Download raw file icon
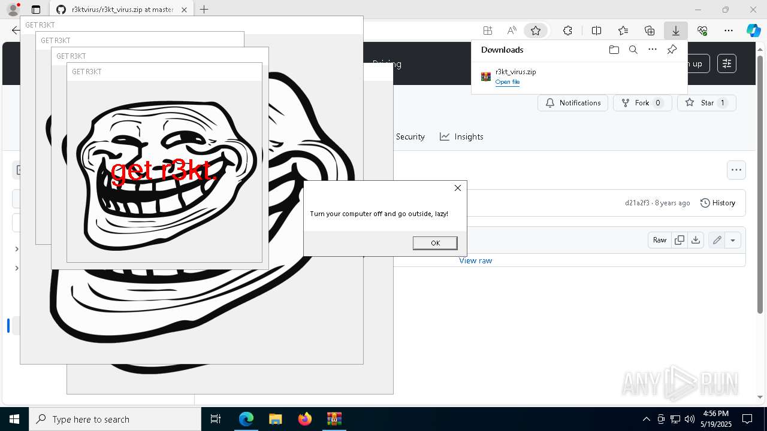Viewport: 767px width, 431px height. 695,240
